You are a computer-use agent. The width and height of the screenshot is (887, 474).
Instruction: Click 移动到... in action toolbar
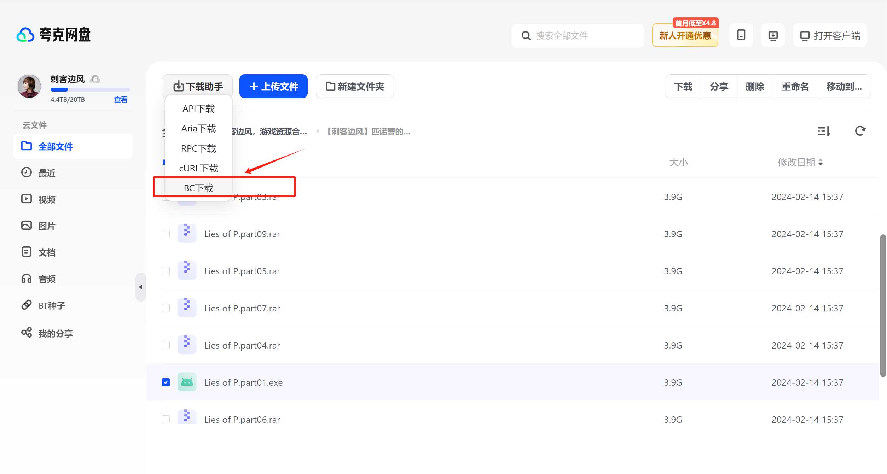[x=844, y=87]
